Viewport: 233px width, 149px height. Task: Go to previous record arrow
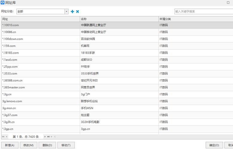(7, 137)
